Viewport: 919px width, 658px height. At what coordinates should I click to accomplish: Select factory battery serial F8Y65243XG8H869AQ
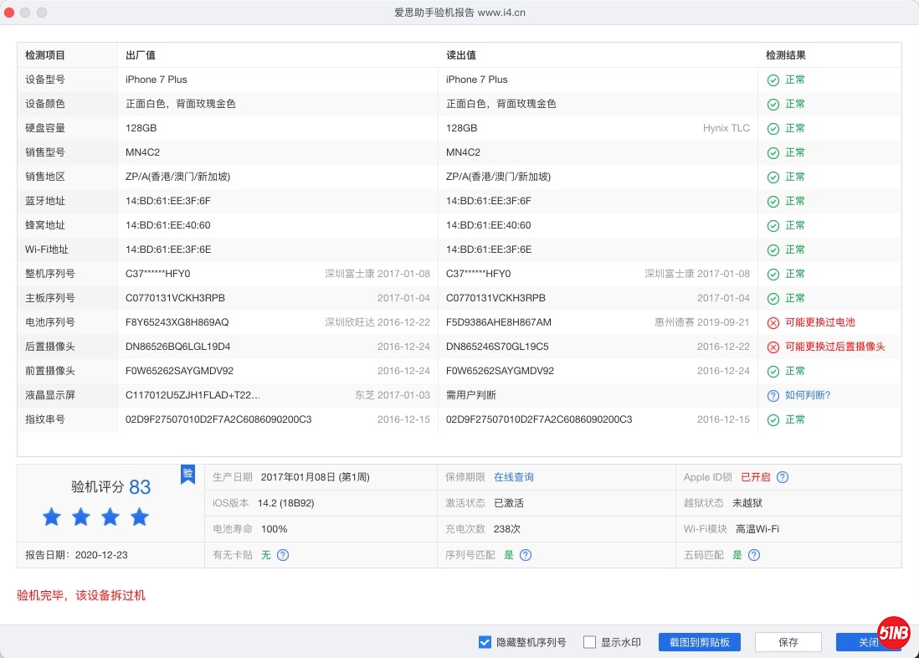(177, 322)
